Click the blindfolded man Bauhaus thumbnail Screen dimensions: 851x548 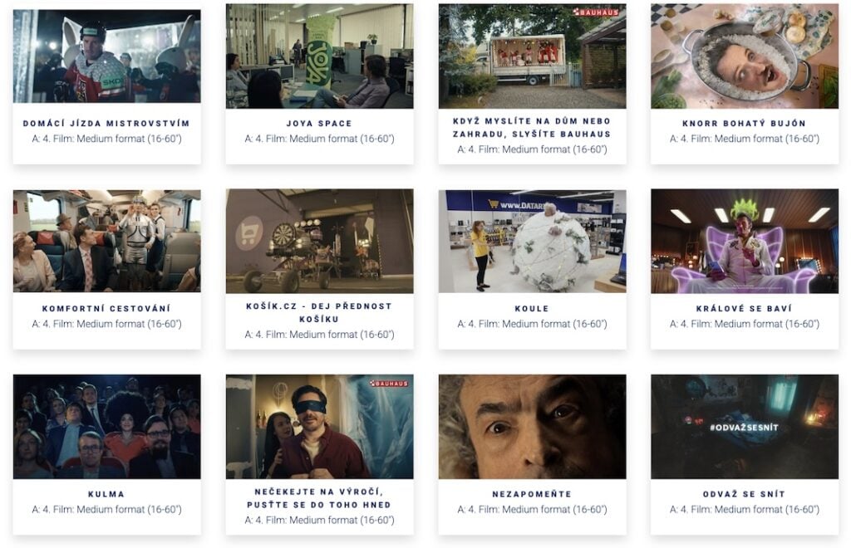[320, 427]
